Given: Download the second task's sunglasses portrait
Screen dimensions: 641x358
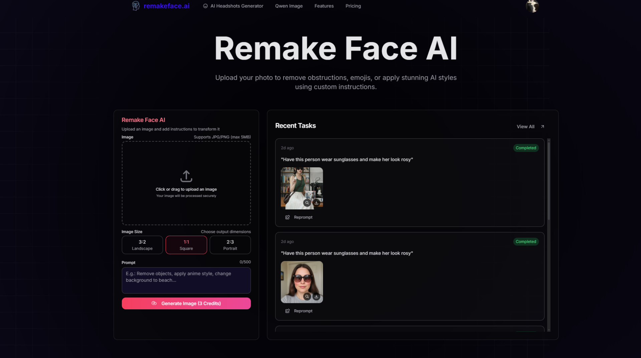Looking at the screenshot, I should pyautogui.click(x=316, y=296).
